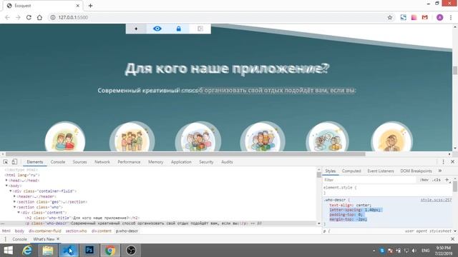The width and height of the screenshot is (458, 257).
Task: Expand the header element node
Action: point(14,196)
